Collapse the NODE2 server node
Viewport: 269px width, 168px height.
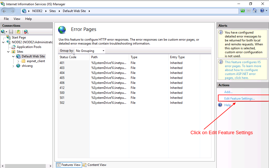pyautogui.click(x=3, y=42)
